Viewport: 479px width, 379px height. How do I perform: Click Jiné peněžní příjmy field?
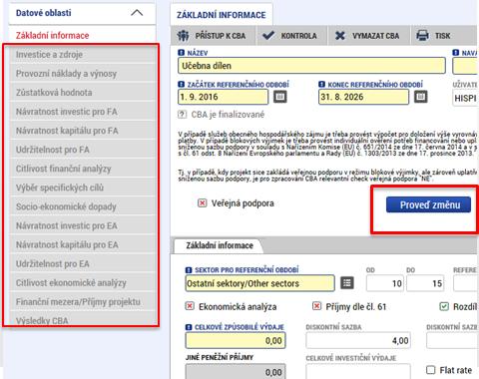click(236, 371)
